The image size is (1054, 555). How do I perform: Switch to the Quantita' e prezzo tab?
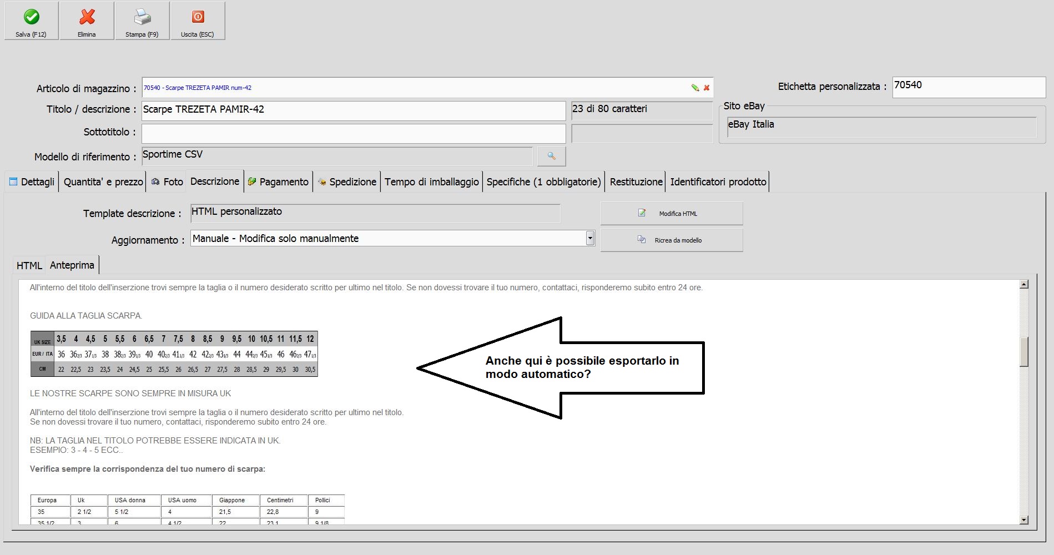coord(103,182)
